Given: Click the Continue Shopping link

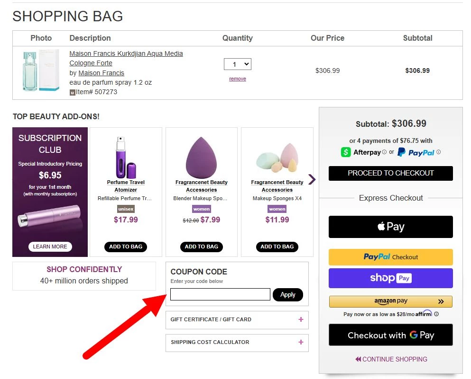Looking at the screenshot, I should click(391, 359).
